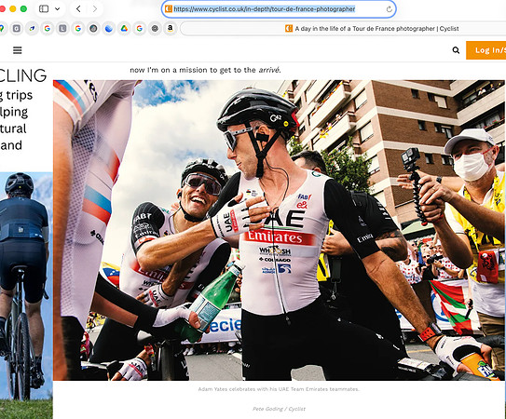
Task: Maximize the window with the green button
Action: pos(23,9)
